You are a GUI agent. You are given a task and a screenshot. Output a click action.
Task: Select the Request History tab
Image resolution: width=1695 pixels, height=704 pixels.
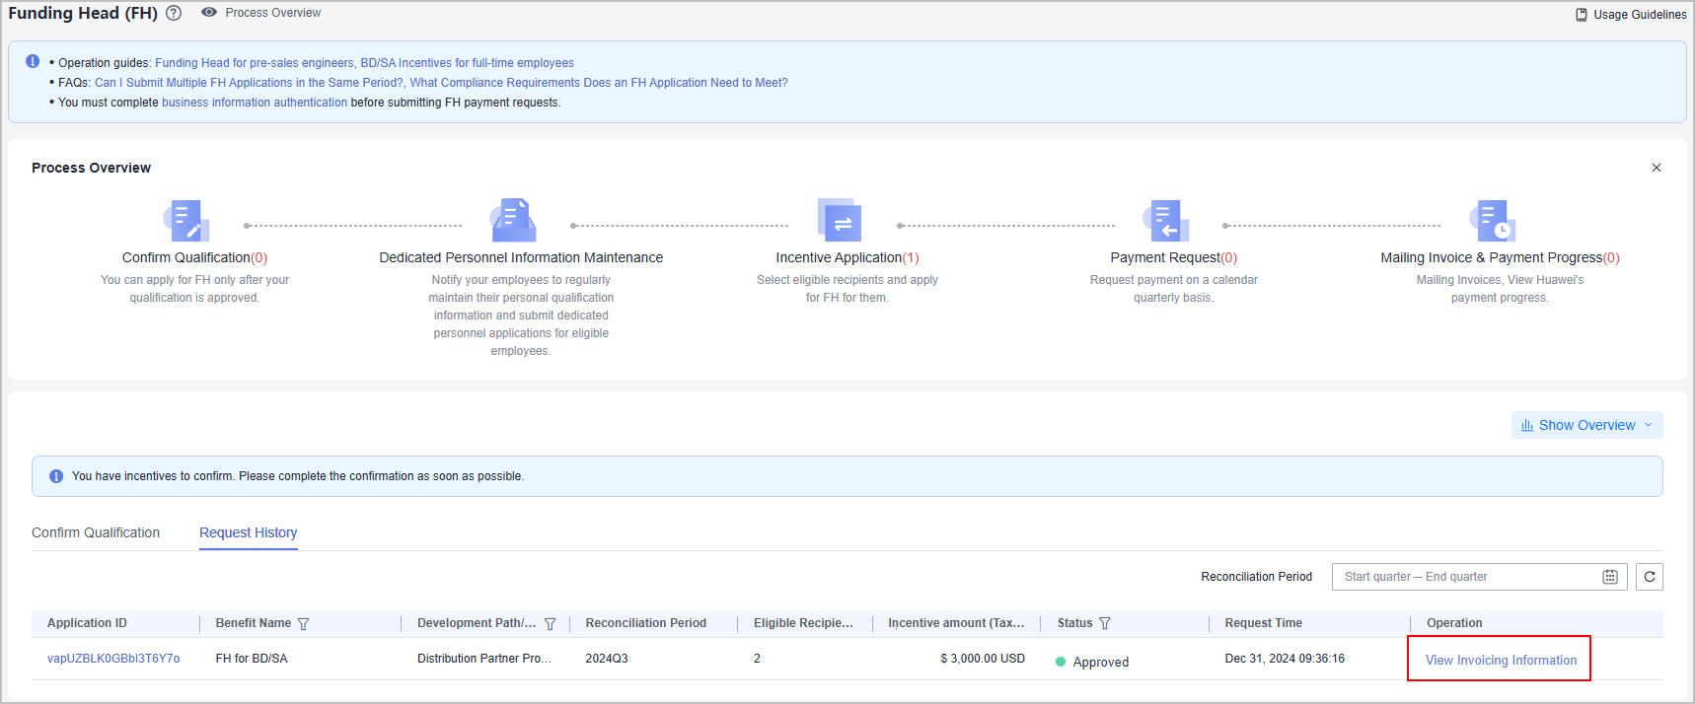coord(248,532)
